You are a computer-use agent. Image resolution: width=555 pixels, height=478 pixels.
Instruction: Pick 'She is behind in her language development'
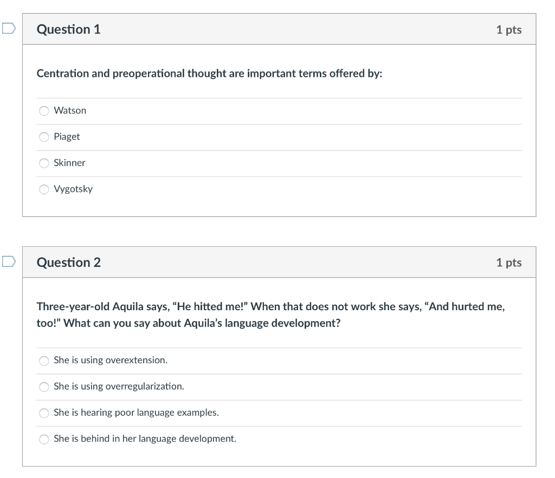click(44, 439)
